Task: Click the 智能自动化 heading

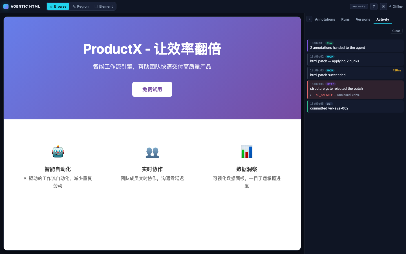Action: [58, 169]
